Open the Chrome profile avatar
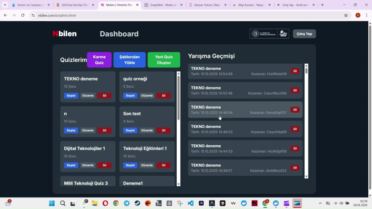This screenshot has height=209, width=372. click(x=358, y=15)
